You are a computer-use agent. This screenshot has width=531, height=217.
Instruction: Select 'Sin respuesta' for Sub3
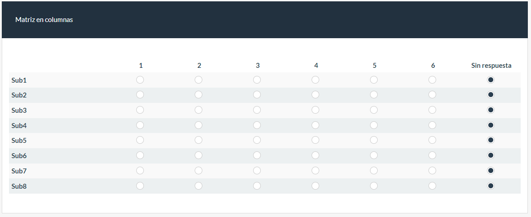tap(491, 110)
